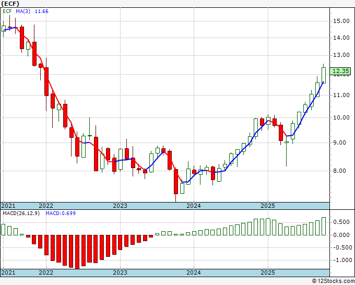The height and width of the screenshot is (285, 355).
Task: Click the 14.00 price axis label
Action: click(341, 38)
